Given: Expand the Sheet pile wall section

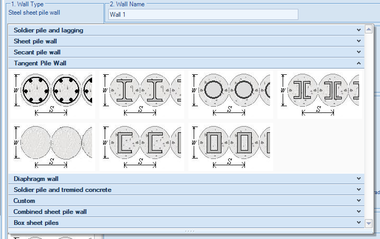Looking at the screenshot, I should 186,41.
